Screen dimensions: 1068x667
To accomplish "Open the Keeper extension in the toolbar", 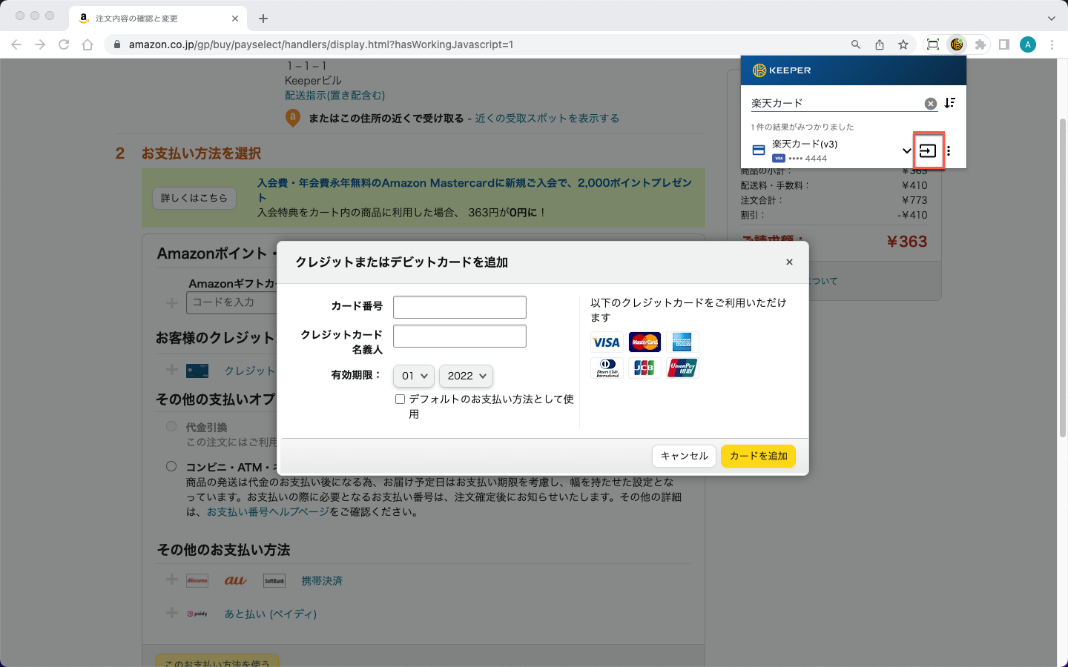I will (957, 44).
